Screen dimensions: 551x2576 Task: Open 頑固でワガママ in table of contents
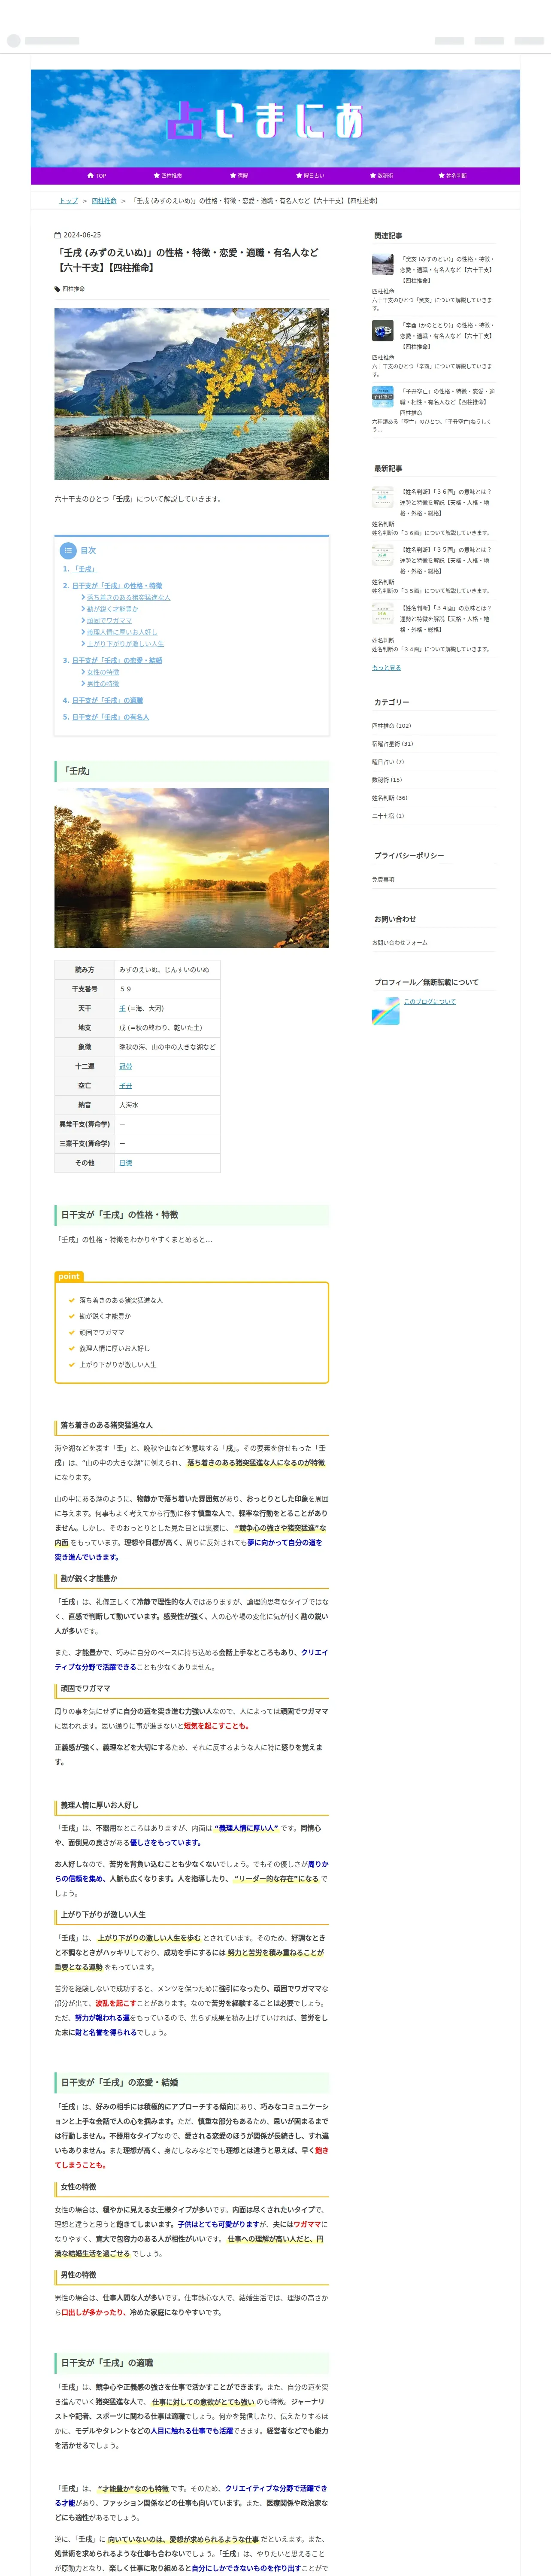[x=109, y=621]
